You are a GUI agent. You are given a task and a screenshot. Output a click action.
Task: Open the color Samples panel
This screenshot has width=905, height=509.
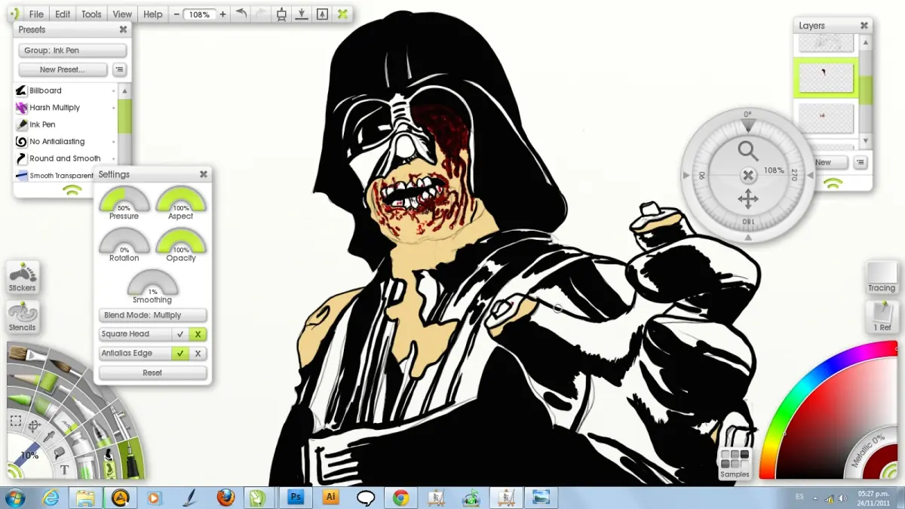tap(735, 463)
